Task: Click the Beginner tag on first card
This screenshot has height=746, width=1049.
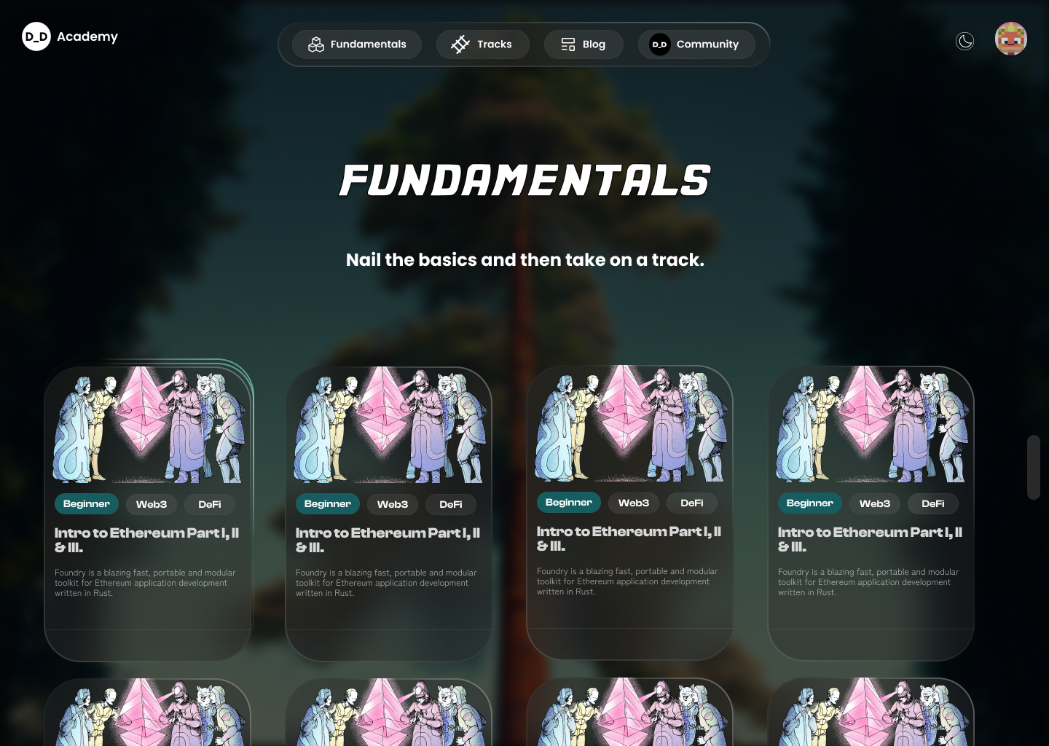Action: 87,504
